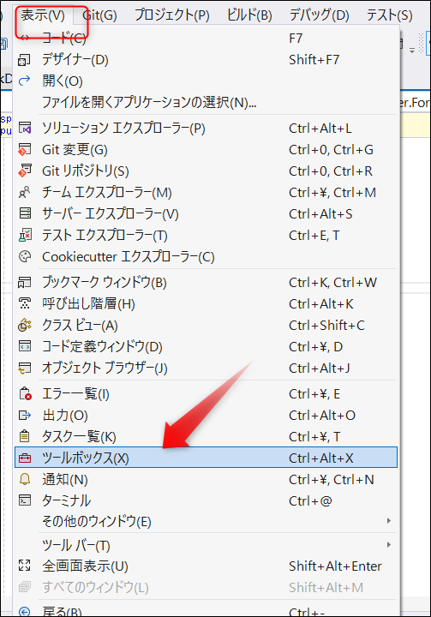Click the Cookiecutter エクスプローラー cookie icon
Viewport: 431px width, 617px height.
24,256
